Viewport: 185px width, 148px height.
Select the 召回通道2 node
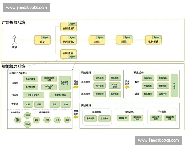pos(69,40)
